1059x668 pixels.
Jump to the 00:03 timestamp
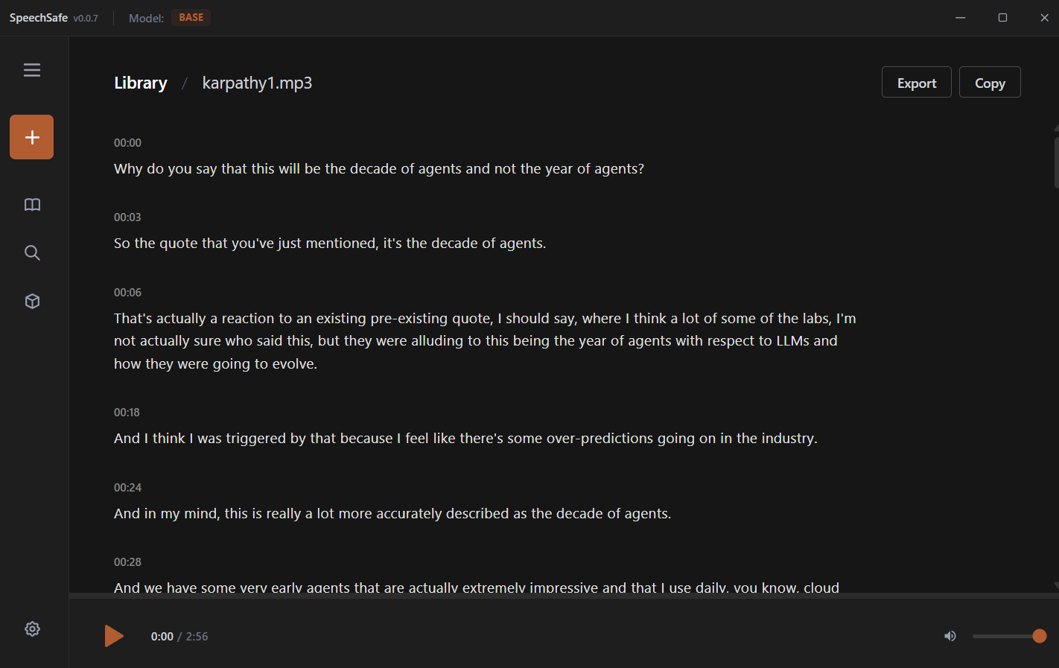[x=127, y=217]
